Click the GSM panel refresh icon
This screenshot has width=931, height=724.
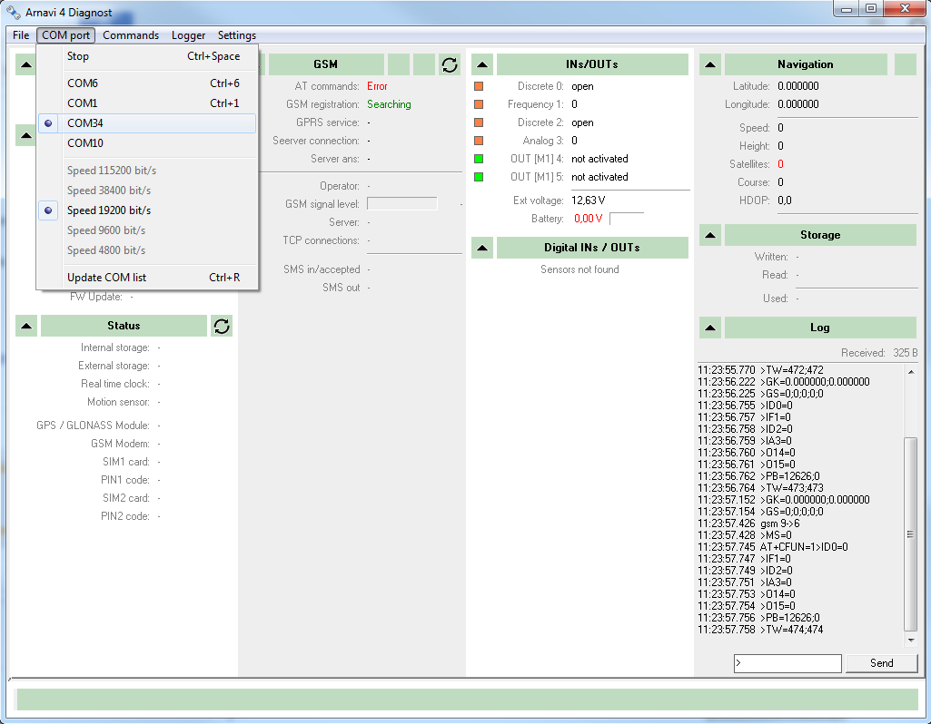[x=450, y=64]
